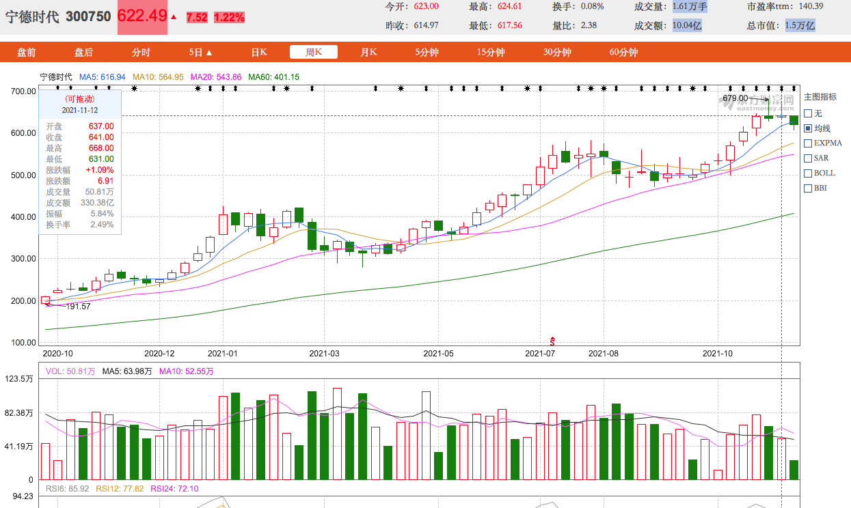Click the 2021-10 date axis label
The height and width of the screenshot is (508, 851).
coord(718,354)
